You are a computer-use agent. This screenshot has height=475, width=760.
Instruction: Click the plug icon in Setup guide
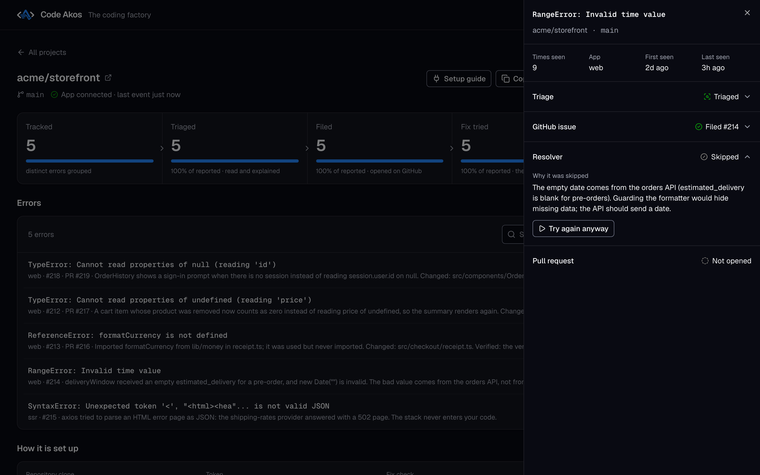click(436, 79)
